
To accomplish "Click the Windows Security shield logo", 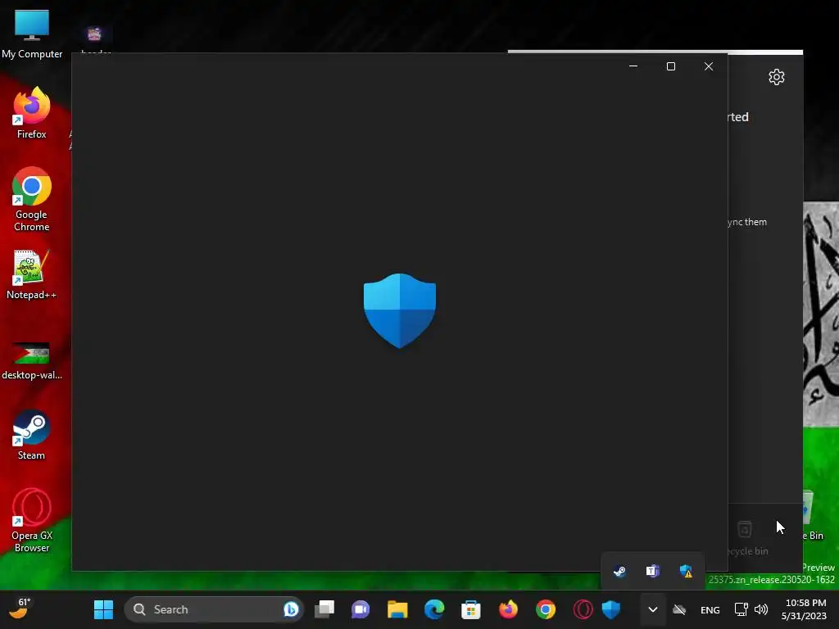I will click(400, 310).
